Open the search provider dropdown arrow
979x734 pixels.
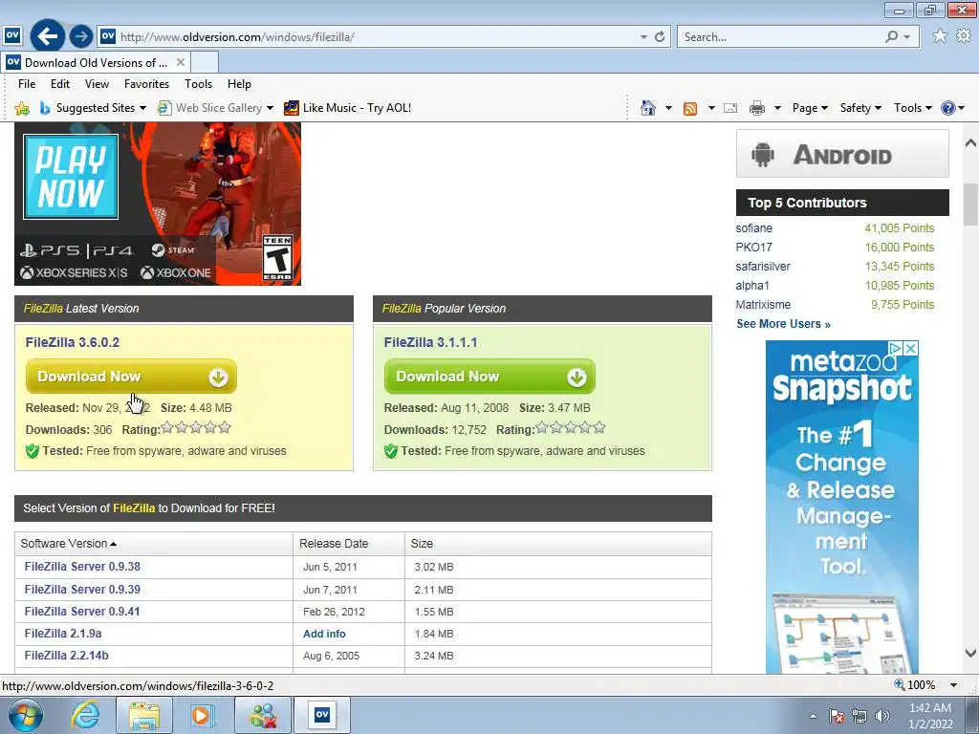[906, 37]
